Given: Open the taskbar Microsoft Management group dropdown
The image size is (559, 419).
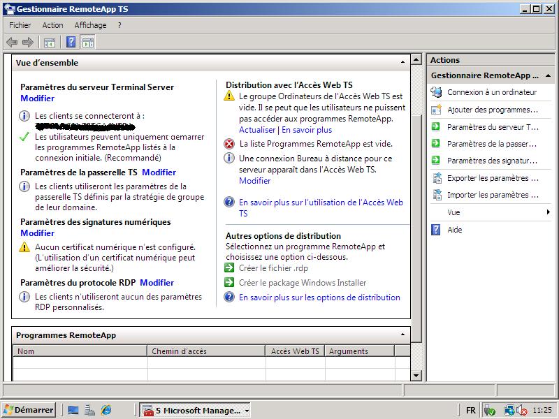Looking at the screenshot, I should 247,411.
